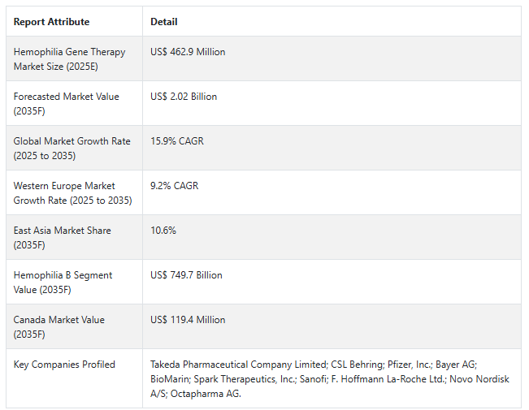
Task: Select the Global Market Growth Rate cell
Action: (x=74, y=148)
